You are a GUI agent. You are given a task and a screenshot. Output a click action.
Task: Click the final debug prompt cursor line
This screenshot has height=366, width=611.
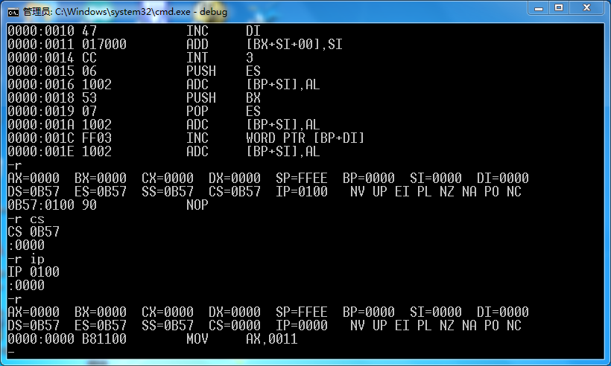pyautogui.click(x=11, y=352)
